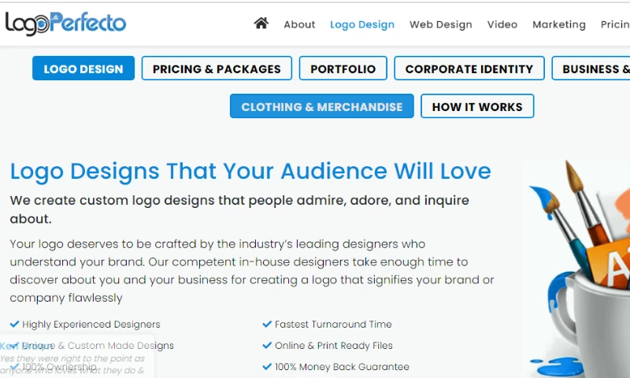Open the PORTFOLIO tab
The height and width of the screenshot is (378, 630).
click(343, 69)
